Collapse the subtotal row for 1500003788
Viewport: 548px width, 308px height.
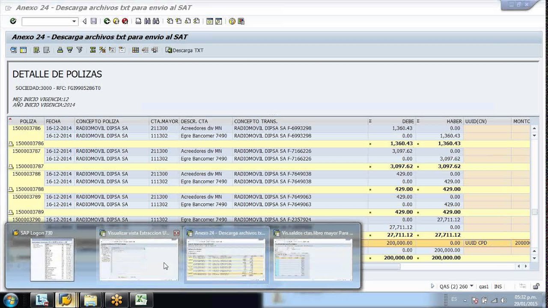click(x=11, y=190)
